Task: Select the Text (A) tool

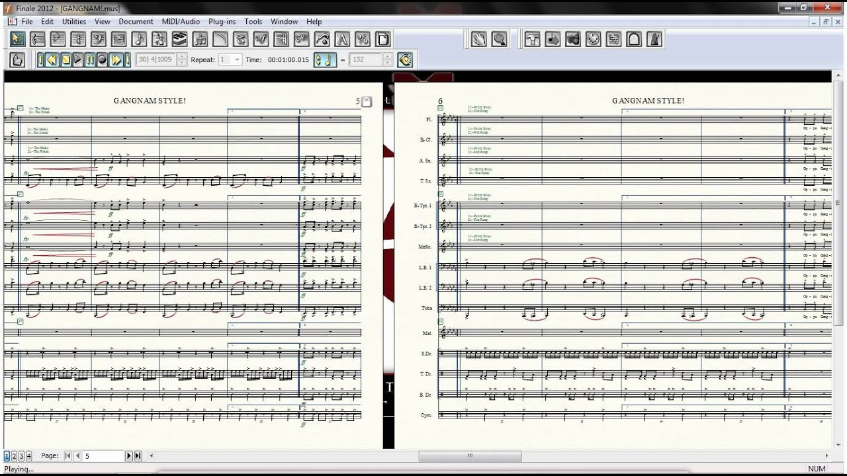Action: tap(342, 39)
